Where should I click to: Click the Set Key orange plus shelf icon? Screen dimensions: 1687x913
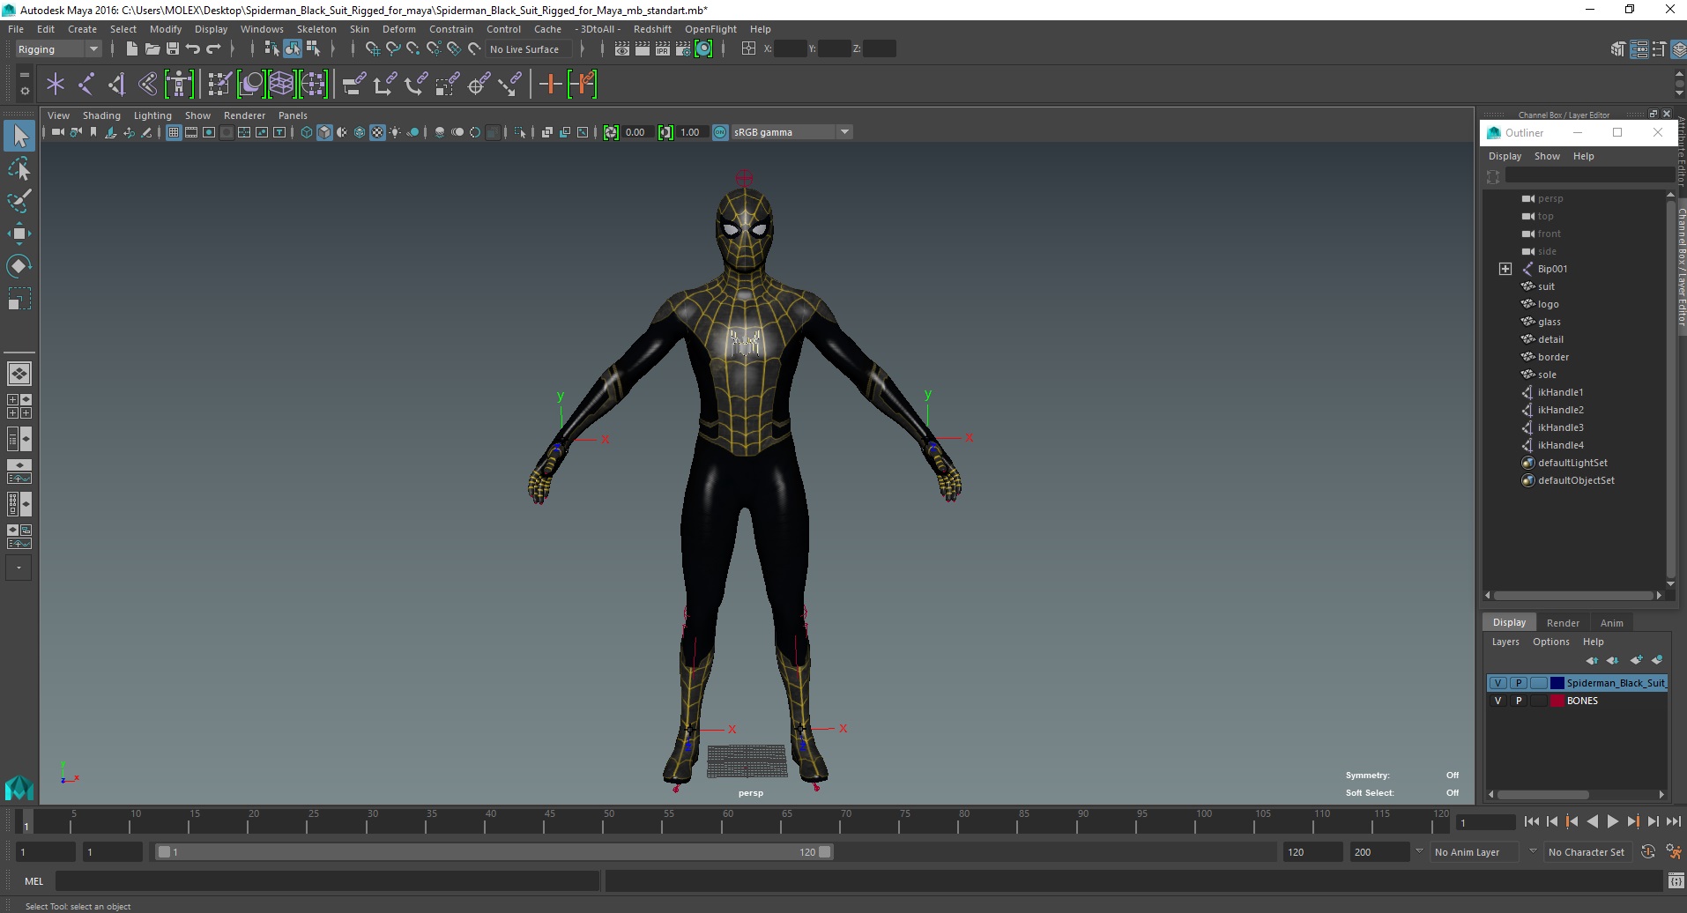pos(550,85)
